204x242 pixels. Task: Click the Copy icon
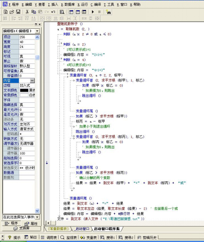[34, 12]
